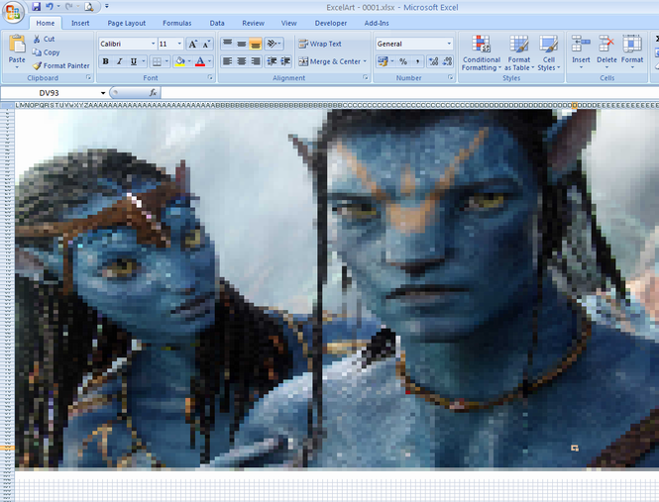659x502 pixels.
Task: Expand the General number format dropdown
Action: [x=449, y=44]
